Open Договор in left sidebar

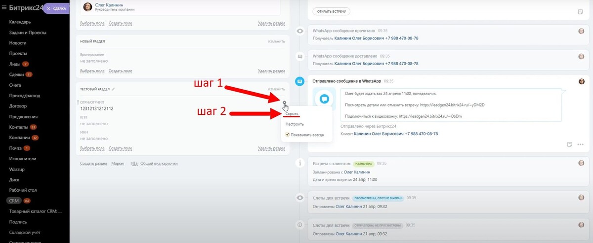pos(18,106)
